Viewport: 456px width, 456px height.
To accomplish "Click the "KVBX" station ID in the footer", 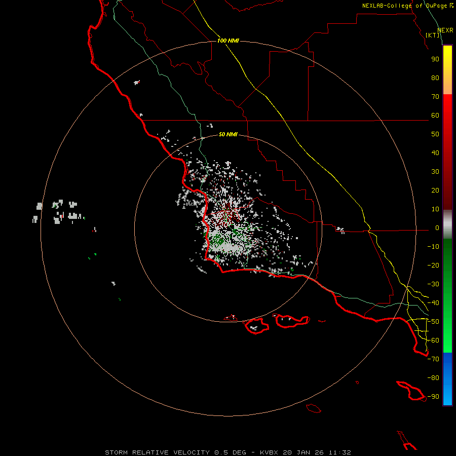I will [x=269, y=452].
